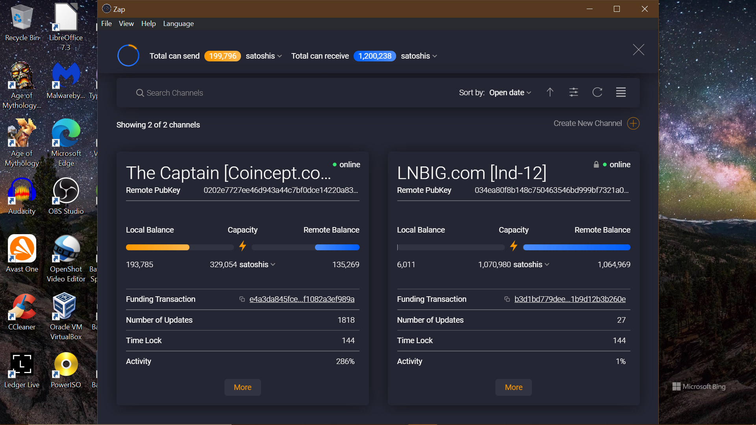Click The Captain local balance value 193,785
Image resolution: width=756 pixels, height=425 pixels.
click(x=139, y=264)
